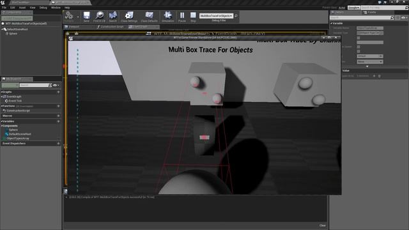
Task: Clear the compiler results with Clear
Action: [322, 226]
